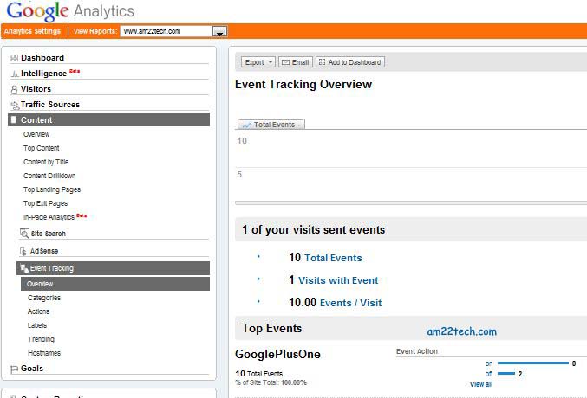The image size is (587, 398).
Task: Click the Content page icon
Action: click(x=14, y=119)
